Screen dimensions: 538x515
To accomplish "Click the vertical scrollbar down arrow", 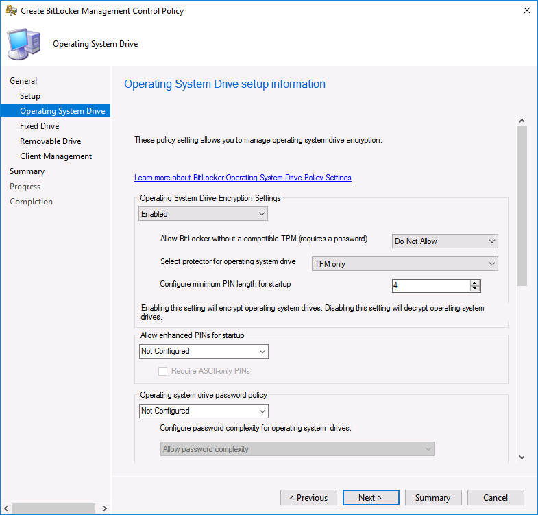I will [x=522, y=457].
